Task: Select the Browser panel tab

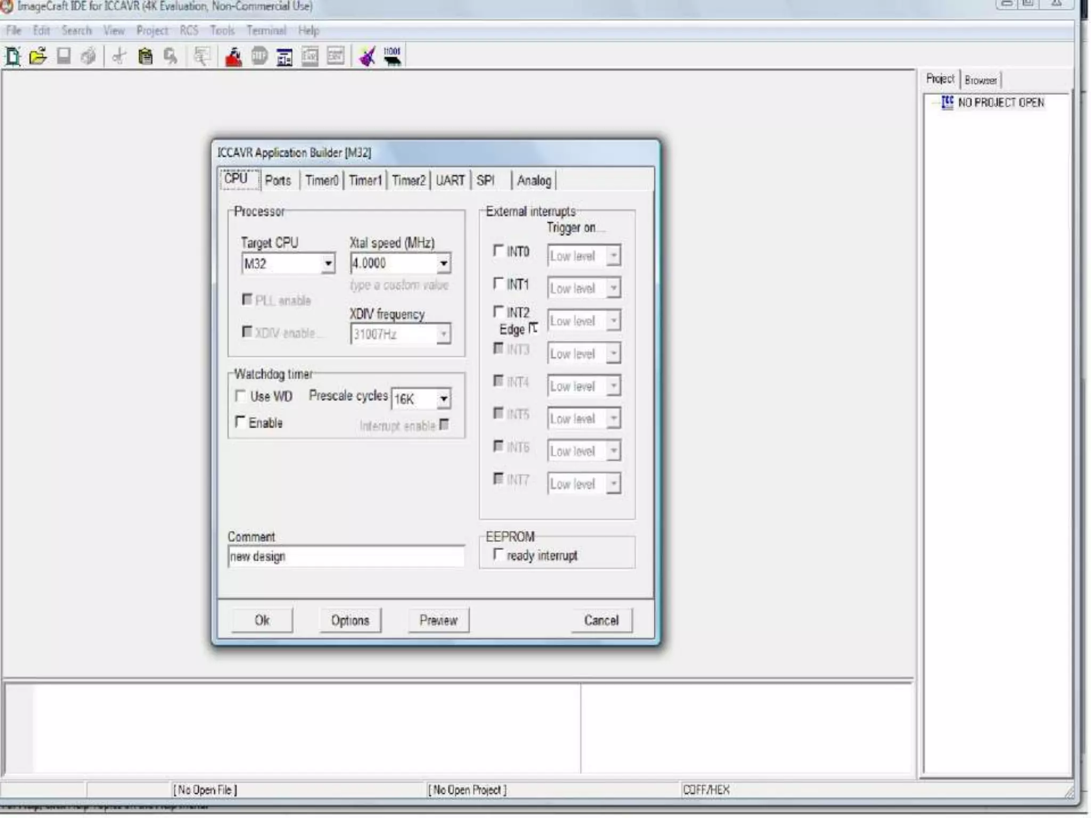Action: coord(981,80)
